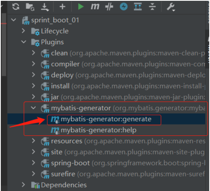The image size is (210, 191).
Task: Expand the Lifecycle node
Action: pos(23,31)
